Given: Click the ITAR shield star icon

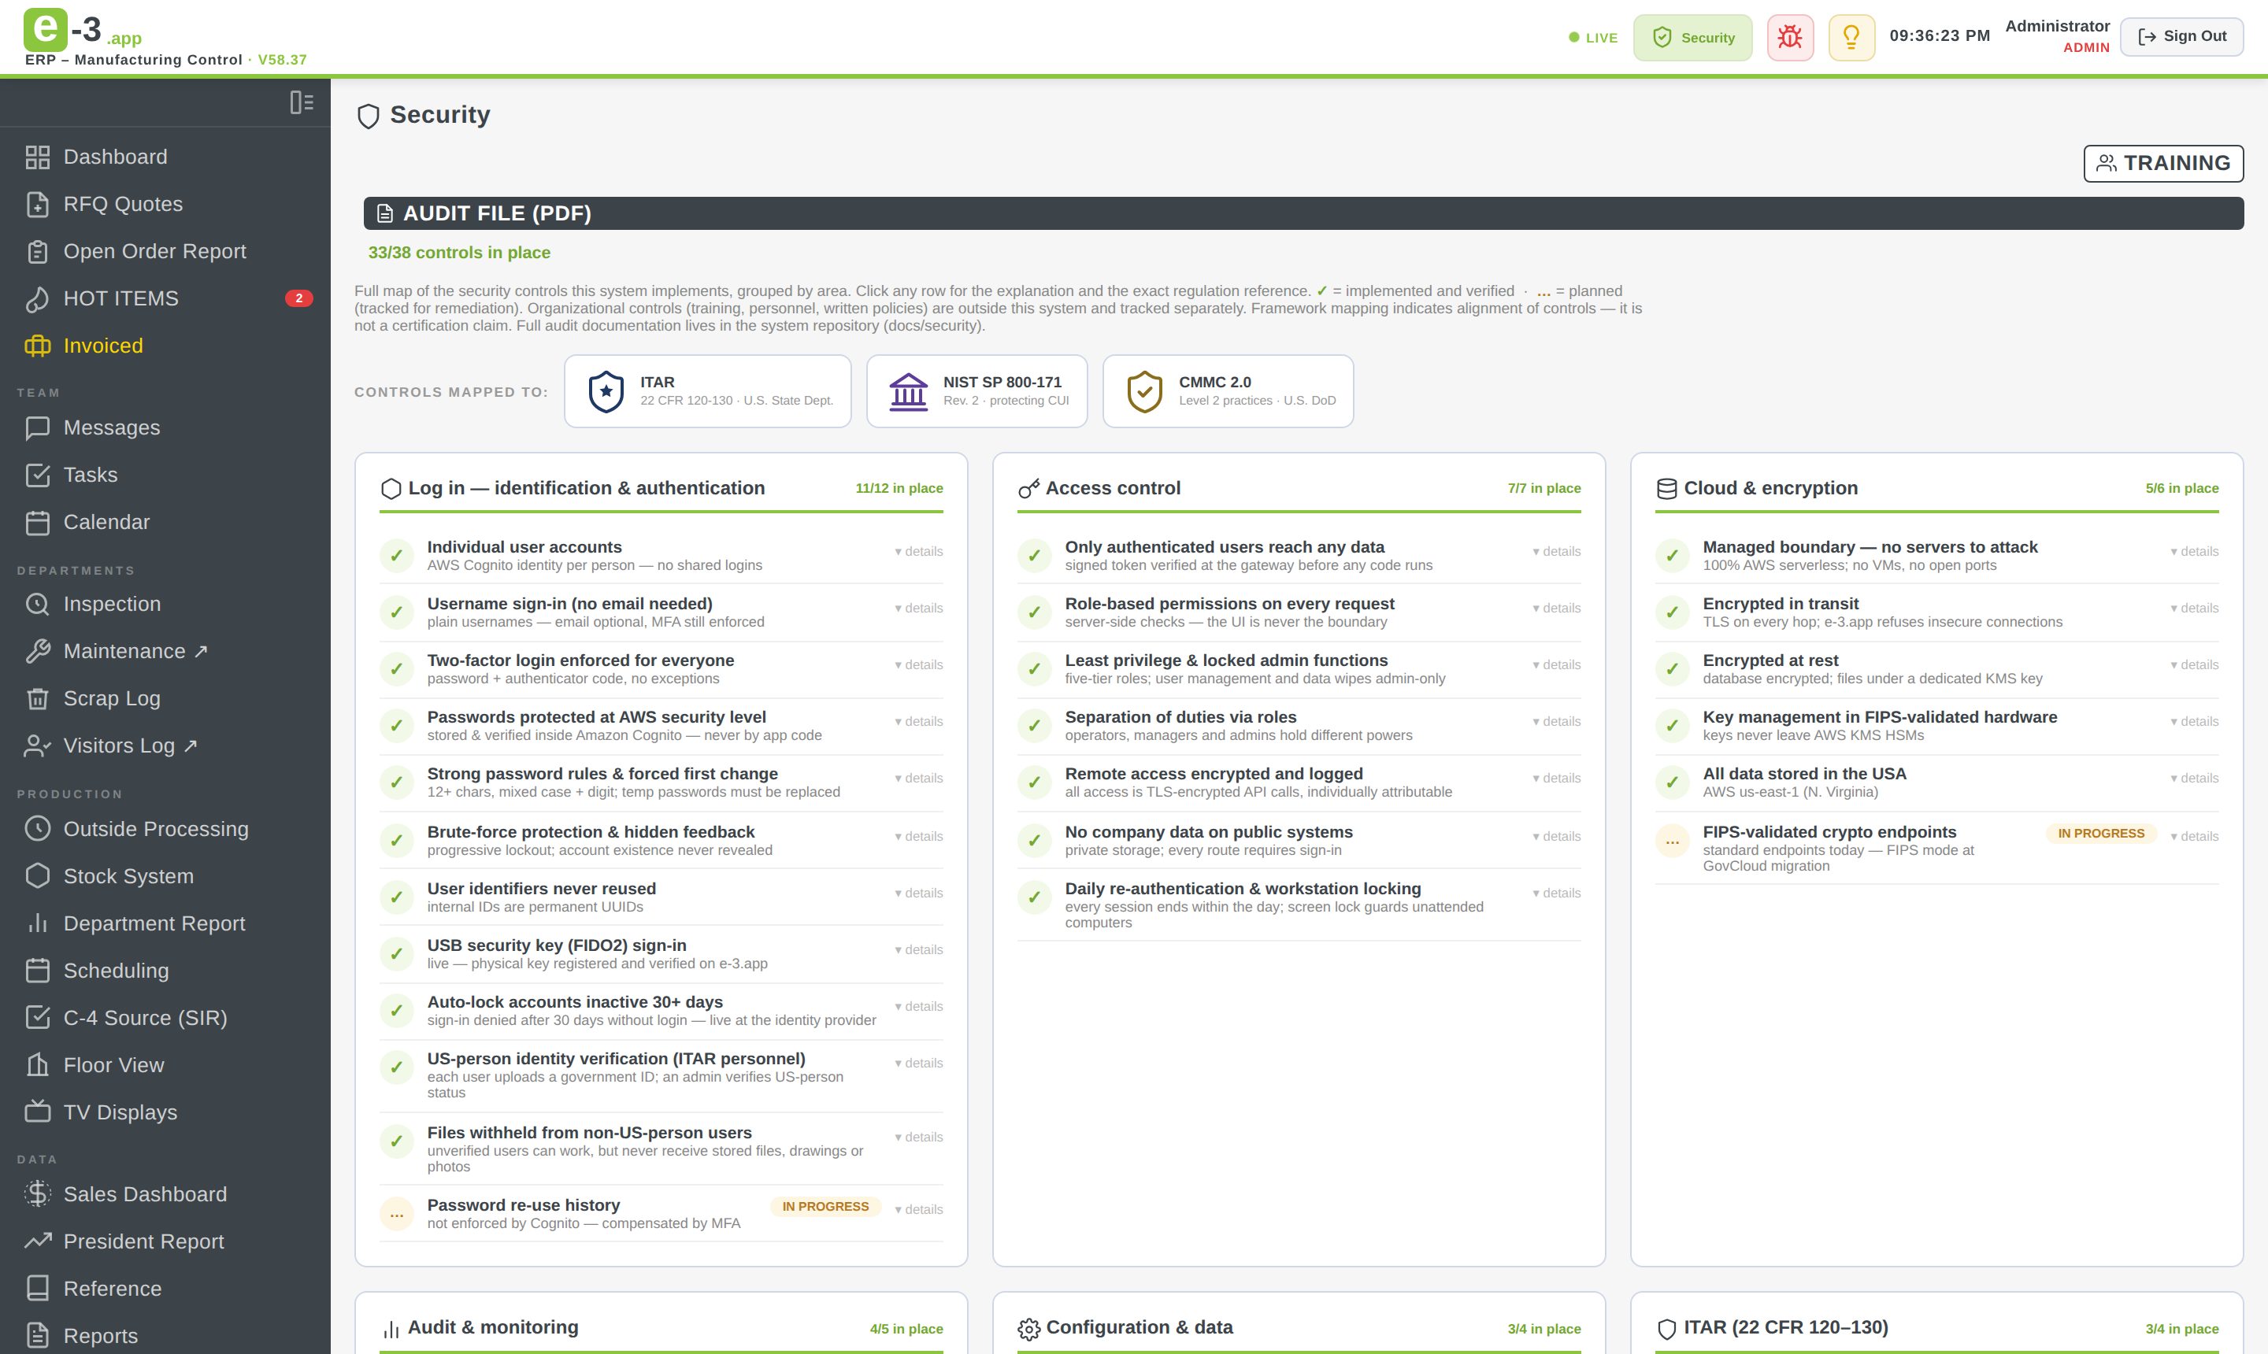Looking at the screenshot, I should tap(606, 391).
